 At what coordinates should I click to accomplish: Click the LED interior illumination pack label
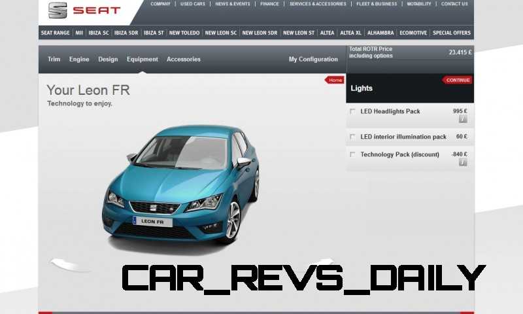click(403, 137)
